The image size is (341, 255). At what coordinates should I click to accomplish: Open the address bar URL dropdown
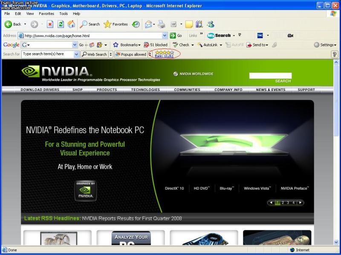pyautogui.click(x=165, y=36)
